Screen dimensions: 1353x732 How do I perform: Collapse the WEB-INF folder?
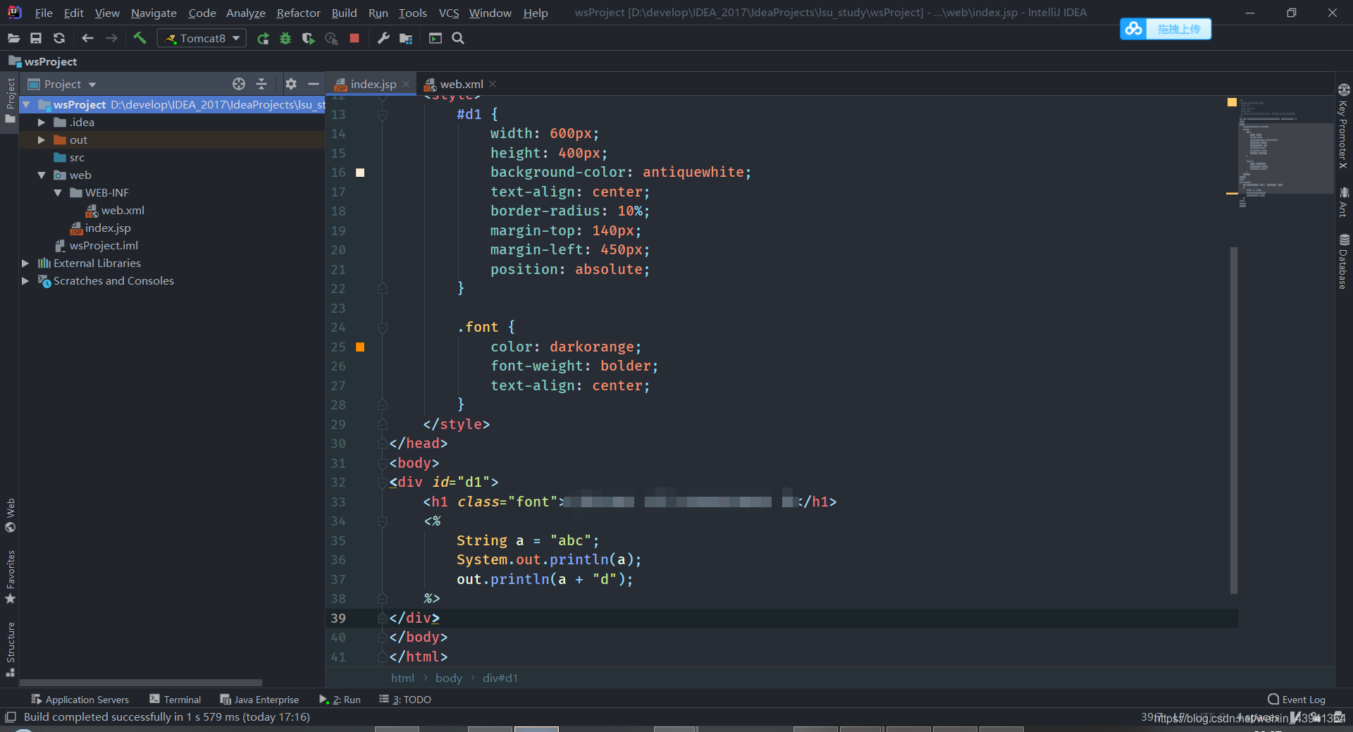pyautogui.click(x=58, y=192)
